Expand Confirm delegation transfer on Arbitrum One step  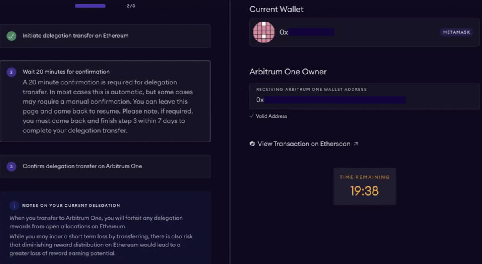[x=82, y=166]
